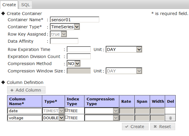Enable TREE index for voltage column
This screenshot has width=189, height=136.
67,117
